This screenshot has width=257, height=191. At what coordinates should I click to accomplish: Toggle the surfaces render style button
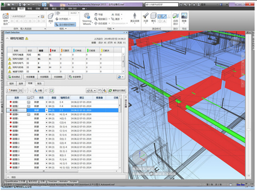[160, 16]
